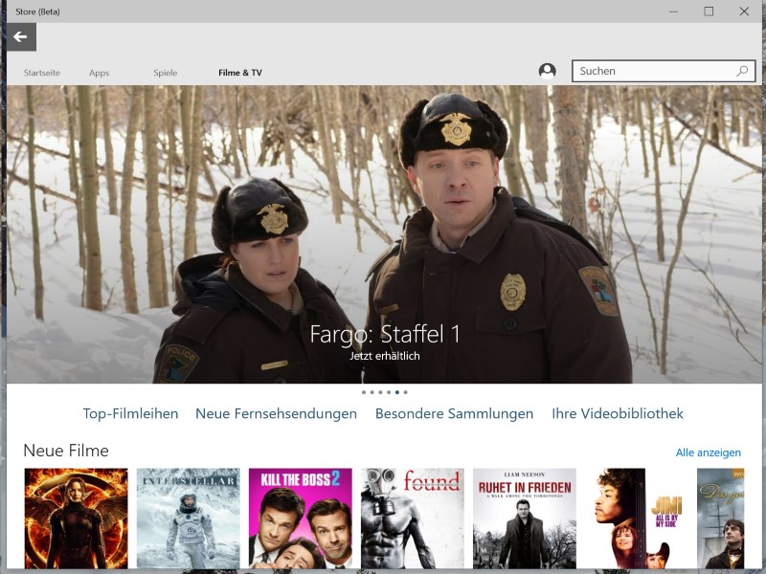The height and width of the screenshot is (574, 766).
Task: Minimize the Store (Beta) window
Action: click(x=674, y=11)
